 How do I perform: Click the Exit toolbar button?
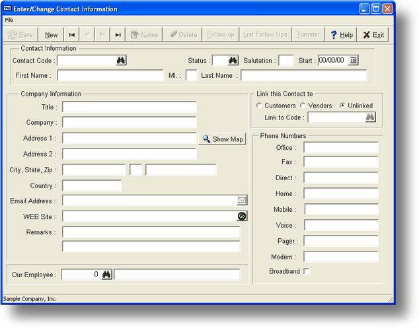373,35
